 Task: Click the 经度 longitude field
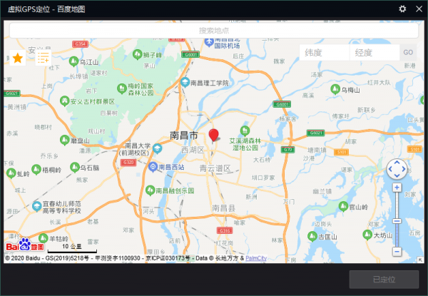pos(374,52)
